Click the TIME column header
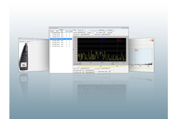The width and height of the screenshot is (177, 119). click(59, 31)
